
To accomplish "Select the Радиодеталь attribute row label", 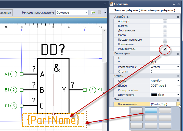I will (x=127, y=49).
